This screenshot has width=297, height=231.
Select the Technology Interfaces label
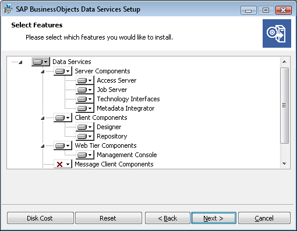pos(128,99)
